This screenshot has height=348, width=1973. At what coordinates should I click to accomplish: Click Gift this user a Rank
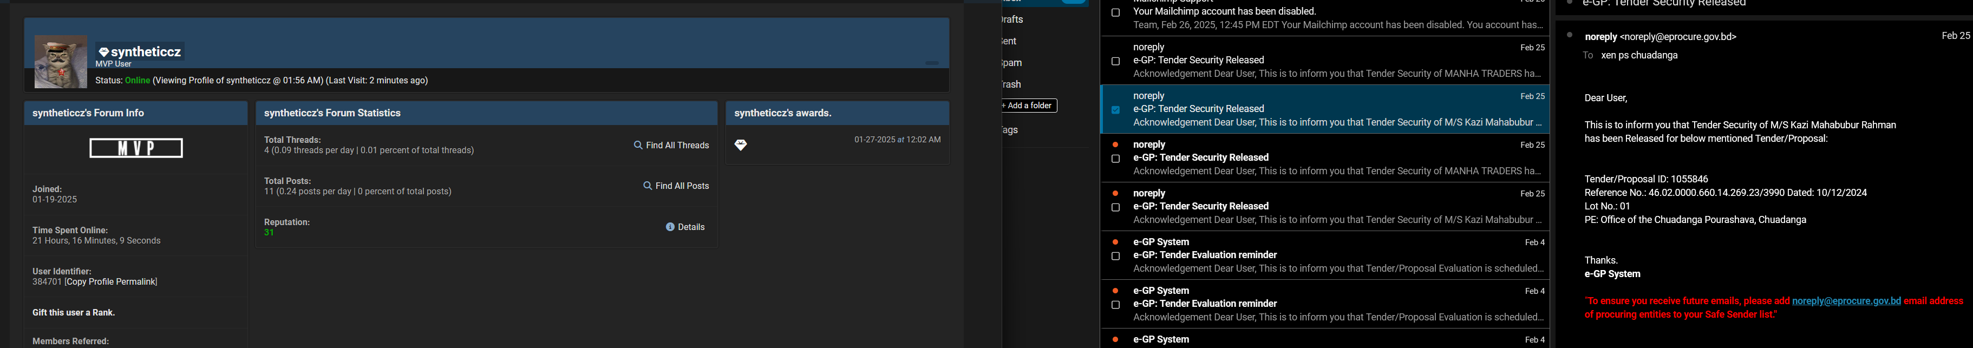74,313
